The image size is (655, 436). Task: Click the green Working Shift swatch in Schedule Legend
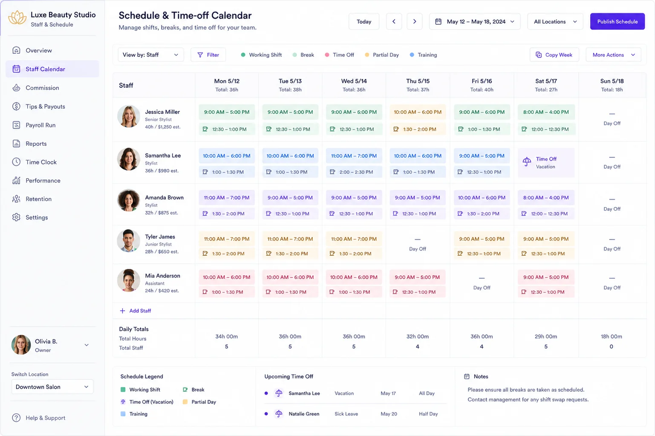pos(123,390)
